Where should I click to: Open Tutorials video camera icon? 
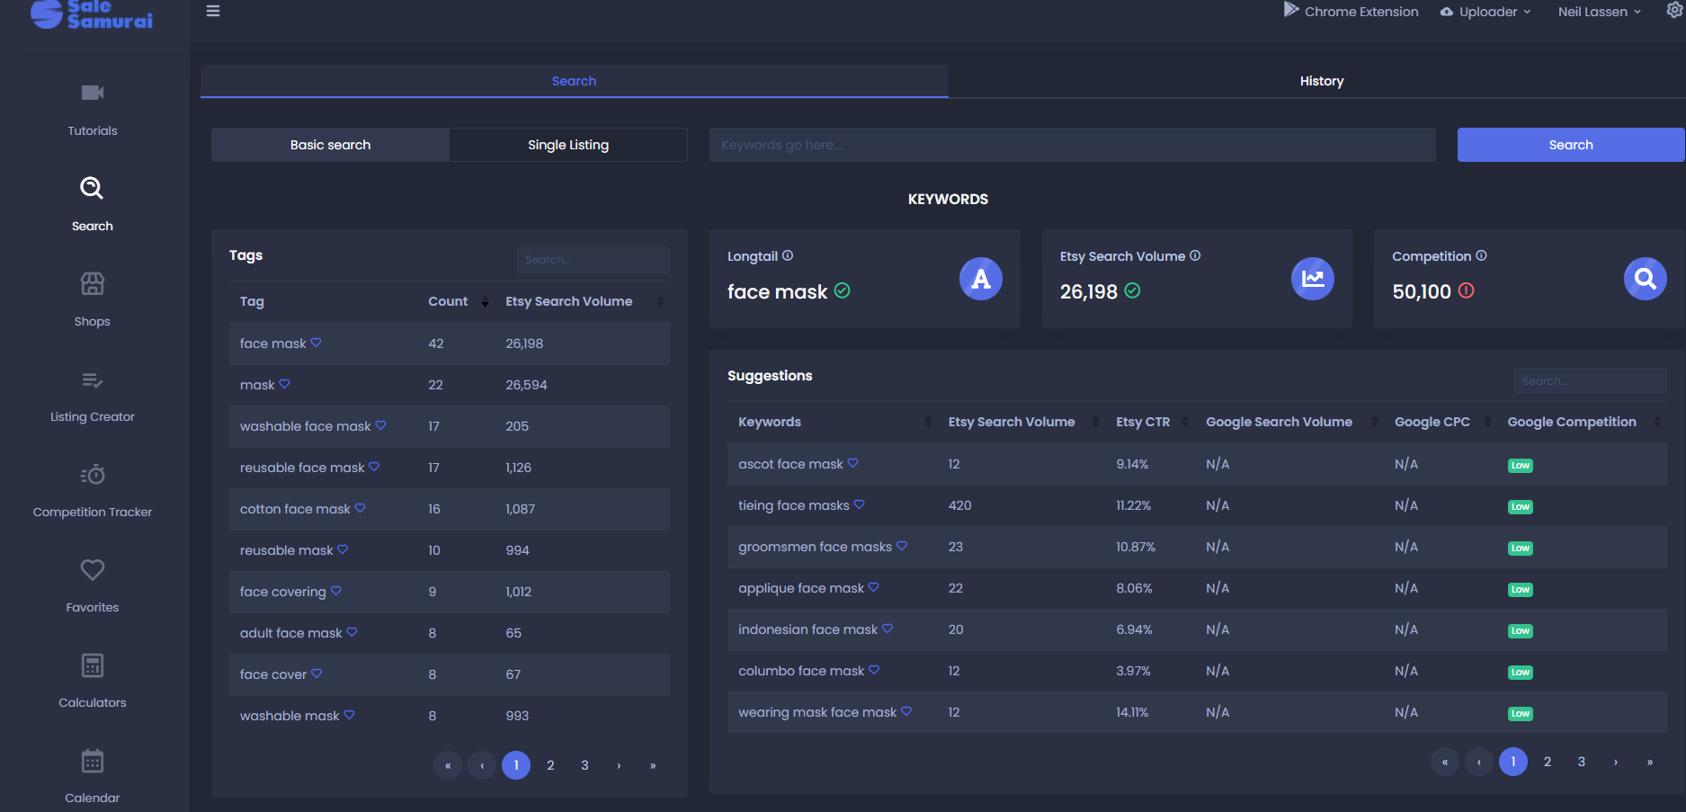coord(93,93)
